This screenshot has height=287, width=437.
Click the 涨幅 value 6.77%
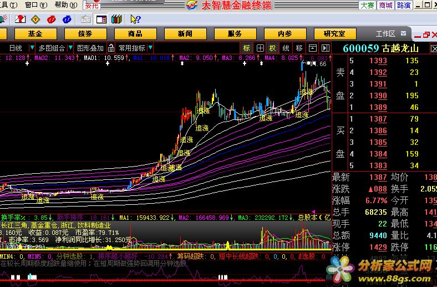tap(376, 200)
